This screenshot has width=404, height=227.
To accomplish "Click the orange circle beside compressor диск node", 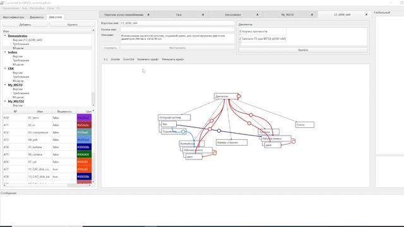I will point(215,153).
